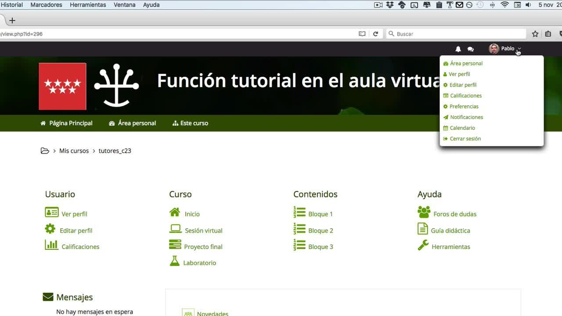562x316 pixels.
Task: Click the Ver perfil ID card icon
Action: point(52,212)
